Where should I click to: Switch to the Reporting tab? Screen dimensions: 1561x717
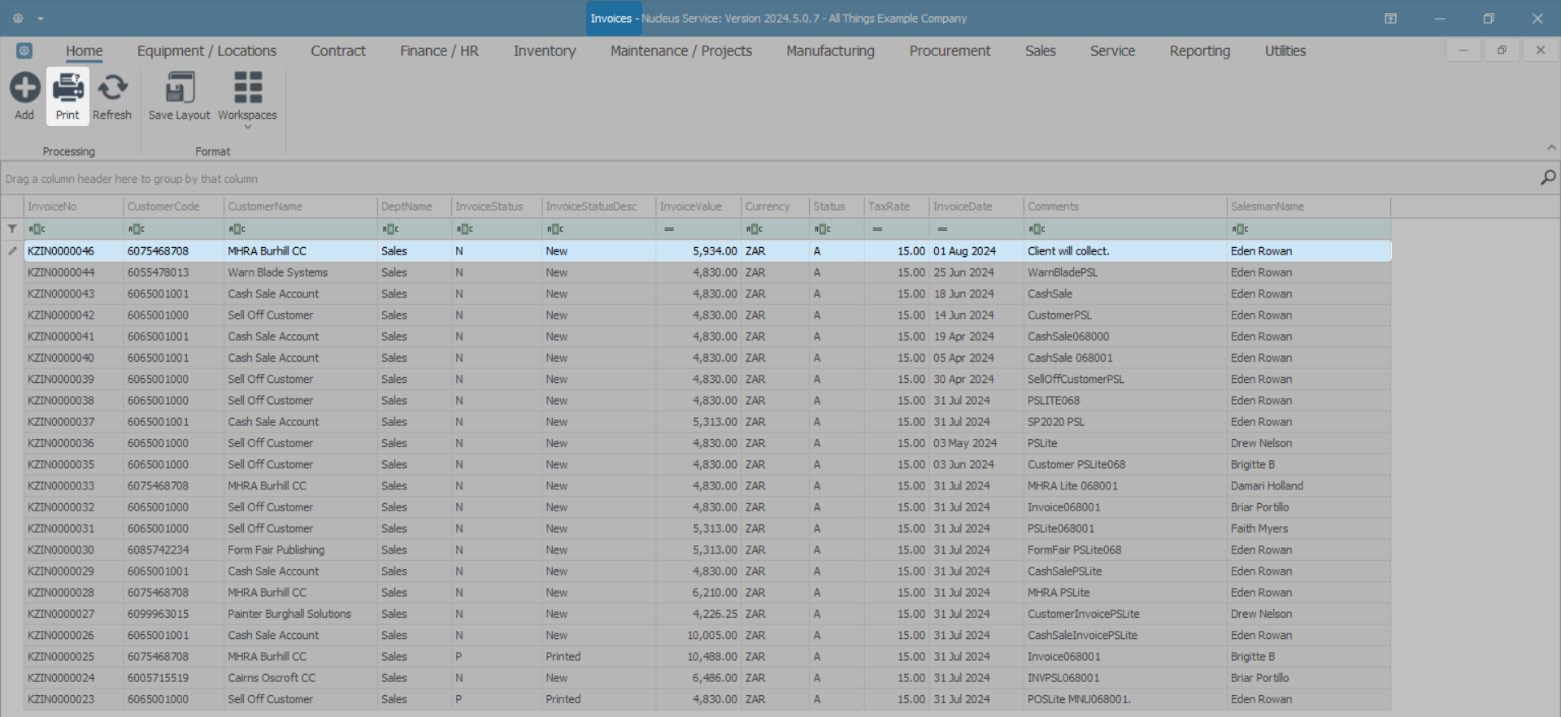(1200, 50)
